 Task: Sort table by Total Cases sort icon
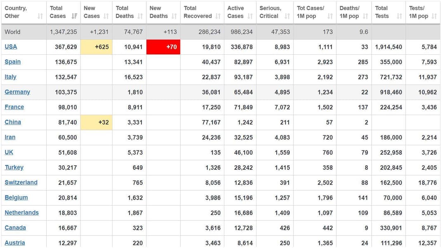point(74,16)
